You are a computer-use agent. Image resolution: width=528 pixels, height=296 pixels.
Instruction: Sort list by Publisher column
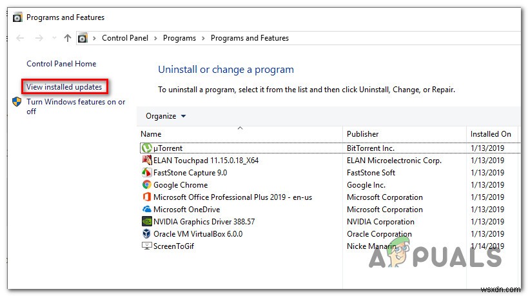point(362,134)
